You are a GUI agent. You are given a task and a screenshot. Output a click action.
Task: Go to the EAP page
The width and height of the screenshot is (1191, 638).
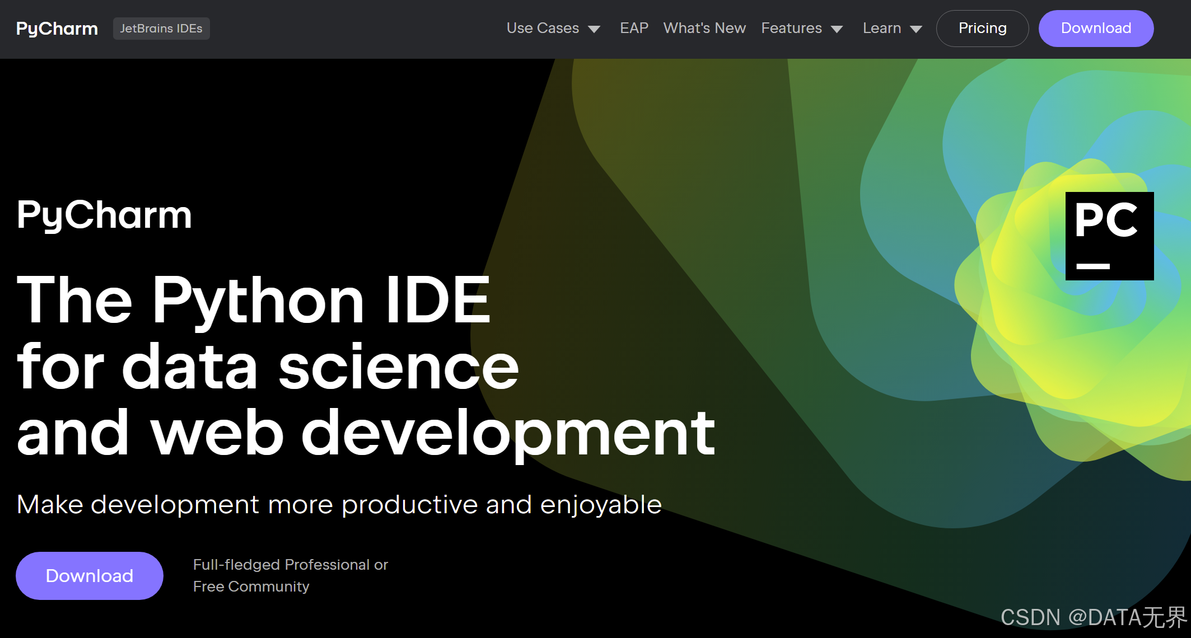[634, 28]
